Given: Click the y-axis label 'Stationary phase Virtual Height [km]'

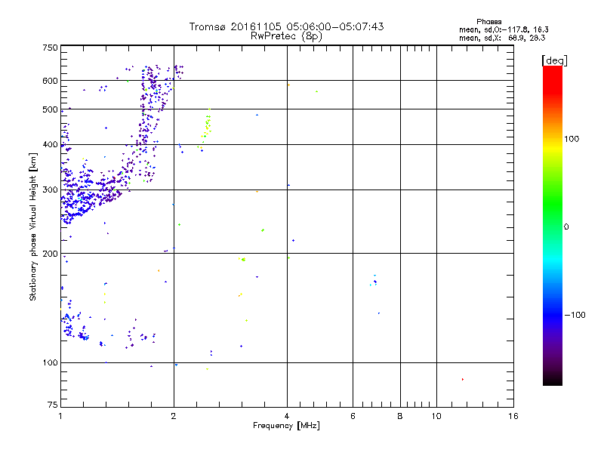Looking at the screenshot, I should tap(32, 226).
